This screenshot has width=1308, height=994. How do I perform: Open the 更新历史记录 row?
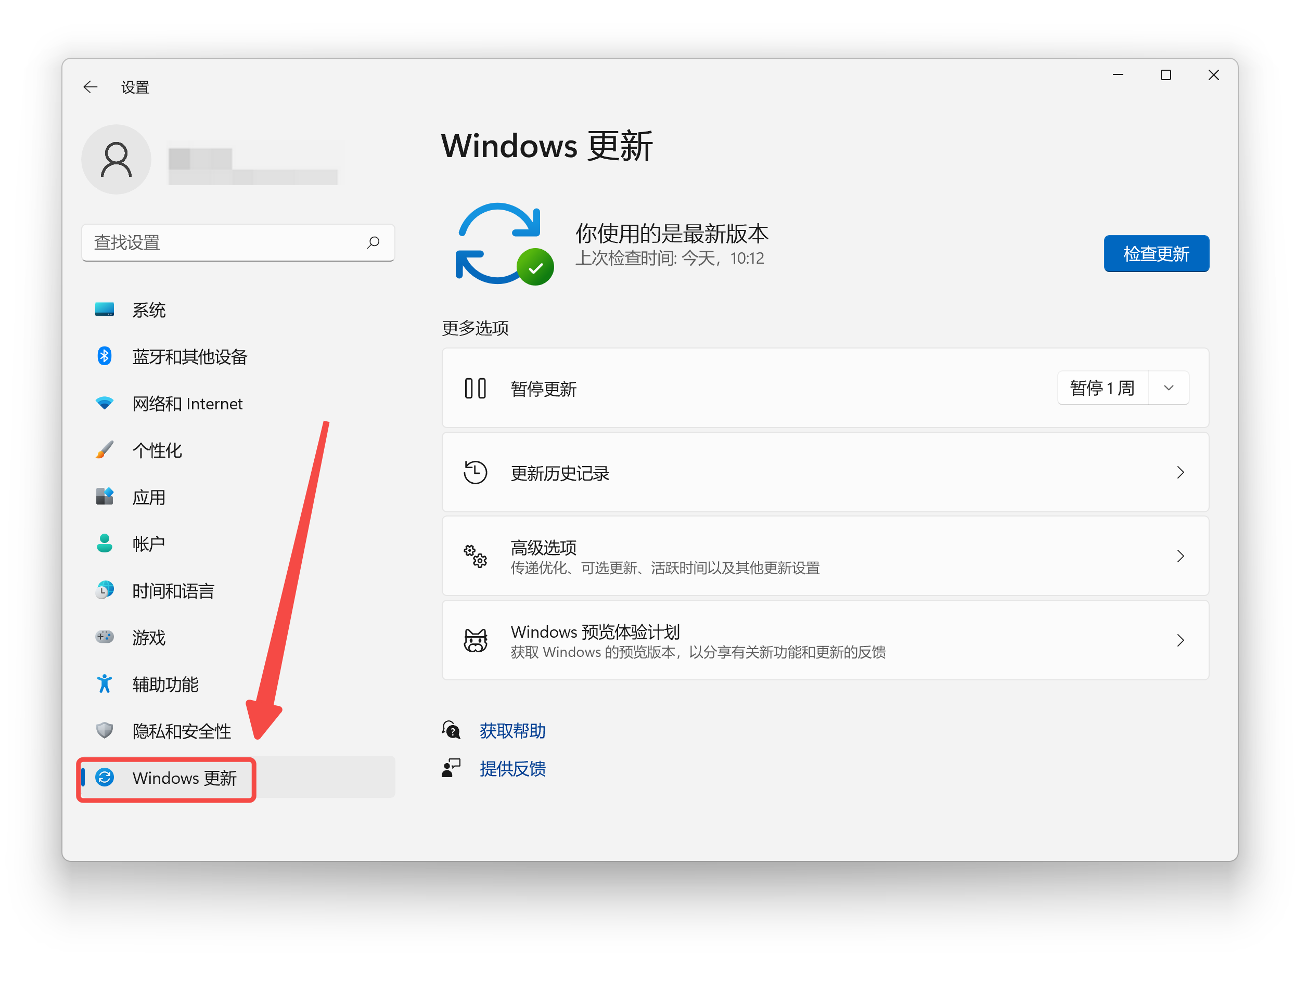(x=825, y=473)
